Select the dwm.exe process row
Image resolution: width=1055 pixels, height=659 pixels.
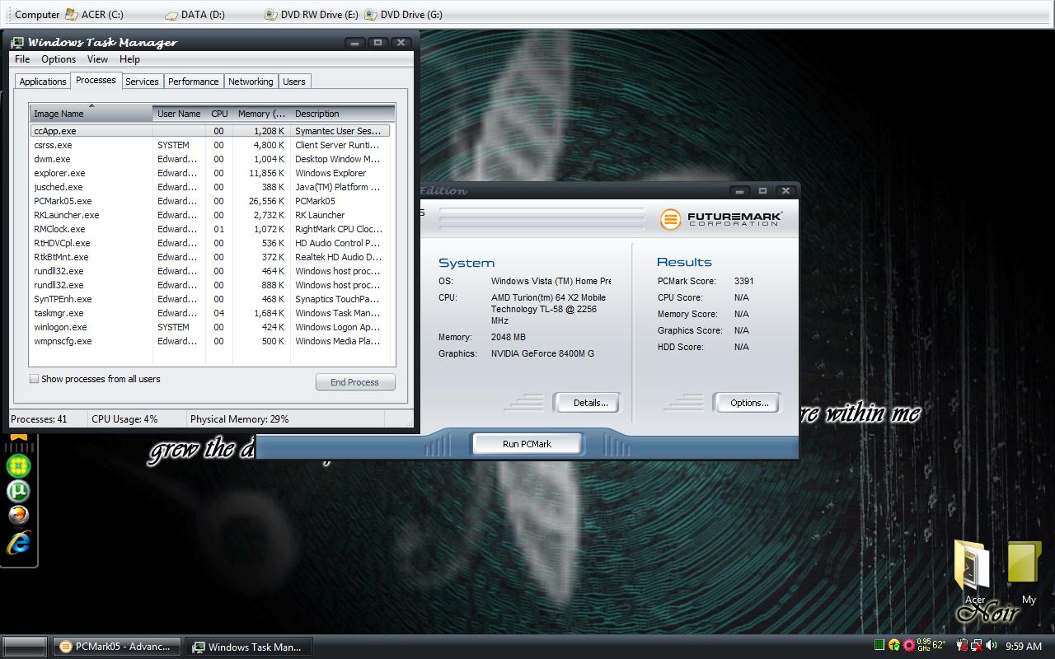coord(210,159)
